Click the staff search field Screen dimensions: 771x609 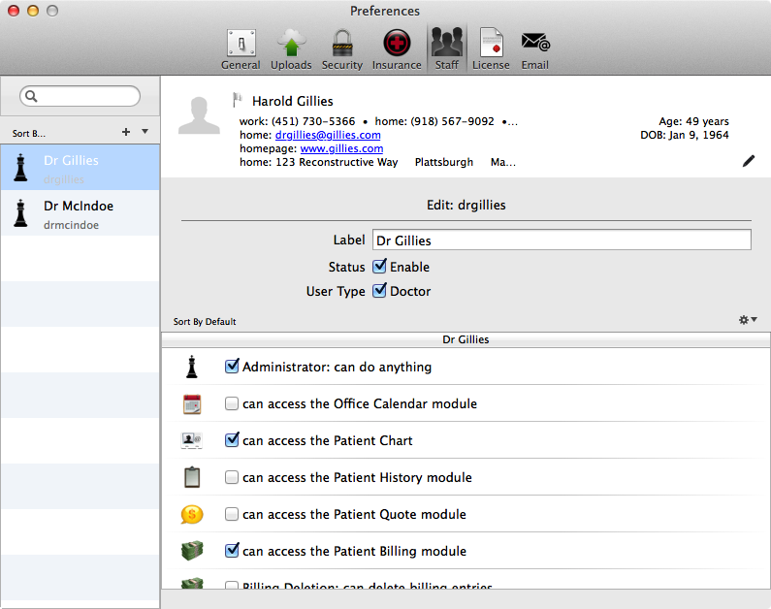point(80,96)
